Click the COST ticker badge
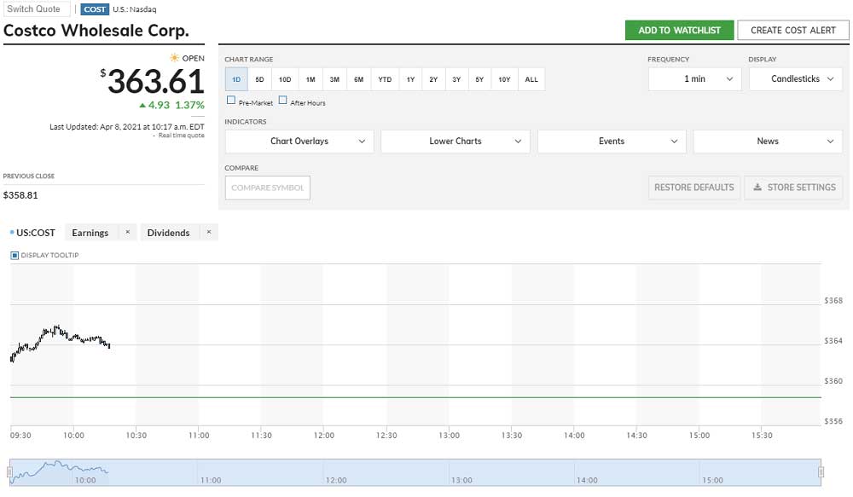This screenshot has width=853, height=497. pyautogui.click(x=95, y=9)
